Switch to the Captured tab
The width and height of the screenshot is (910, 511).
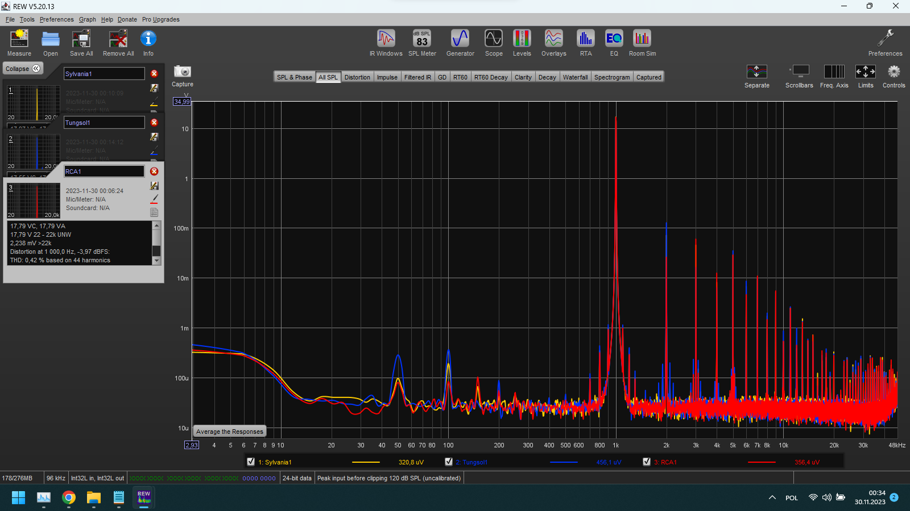click(649, 77)
